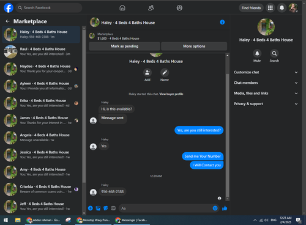Choose a sticker in composer
The height and width of the screenshot is (225, 306).
[x=105, y=208]
